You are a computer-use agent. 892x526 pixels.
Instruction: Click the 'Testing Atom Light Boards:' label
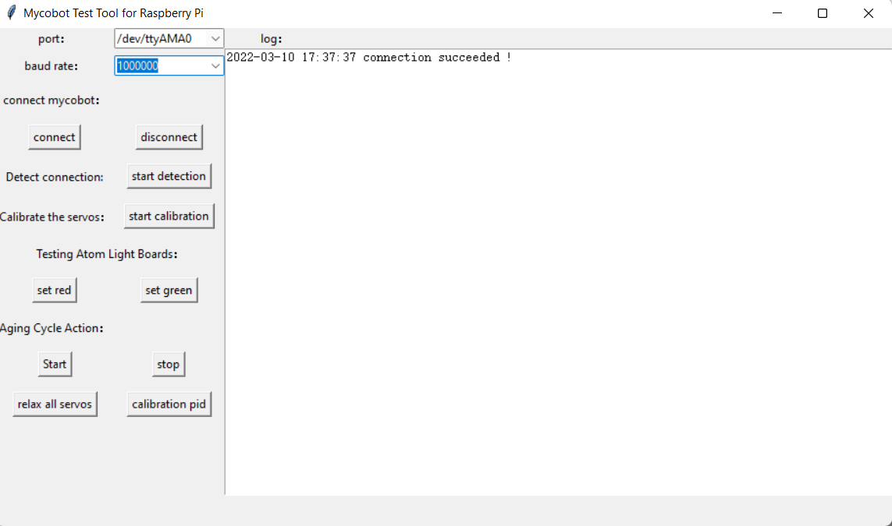[107, 254]
